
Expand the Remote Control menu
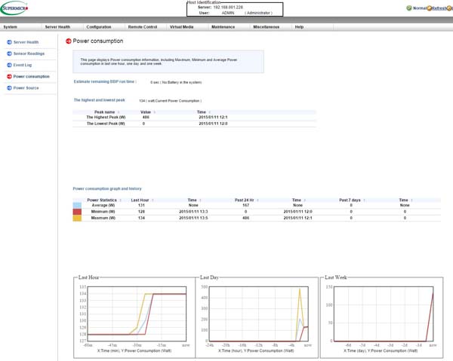142,26
